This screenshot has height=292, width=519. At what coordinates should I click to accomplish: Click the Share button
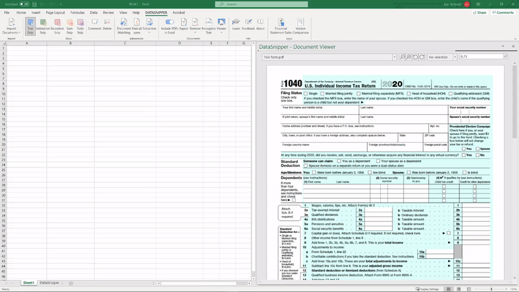[480, 12]
